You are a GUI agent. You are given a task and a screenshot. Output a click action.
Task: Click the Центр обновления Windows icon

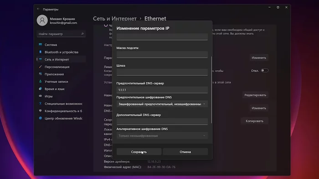40,118
